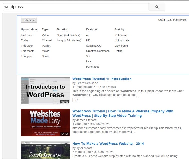Viewport: 189px width, 159px height.
Task: Sort results by Rating
Action: click(x=118, y=51)
